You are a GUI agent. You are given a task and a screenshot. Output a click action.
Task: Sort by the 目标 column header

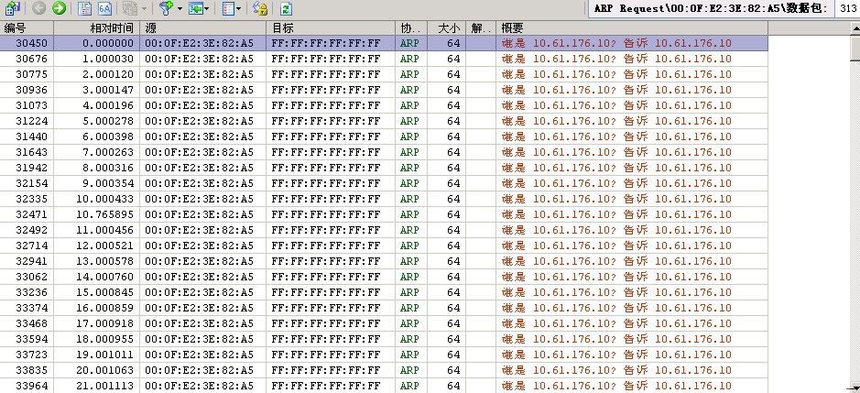[x=331, y=28]
